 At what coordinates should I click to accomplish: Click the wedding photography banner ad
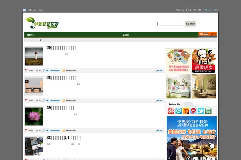(x=192, y=138)
